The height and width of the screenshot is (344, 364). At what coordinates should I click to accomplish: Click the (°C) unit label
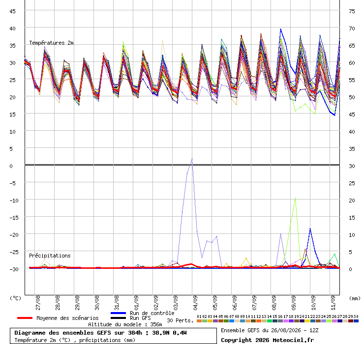click(15, 298)
